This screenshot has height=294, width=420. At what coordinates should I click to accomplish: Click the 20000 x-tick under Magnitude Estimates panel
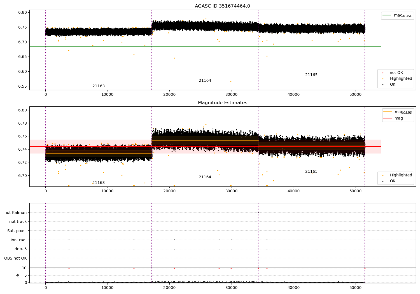169,191
